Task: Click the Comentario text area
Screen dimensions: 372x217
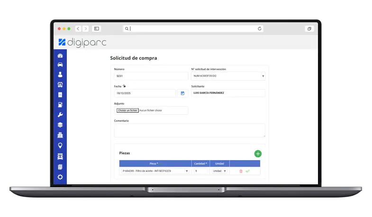Action: 190,130
